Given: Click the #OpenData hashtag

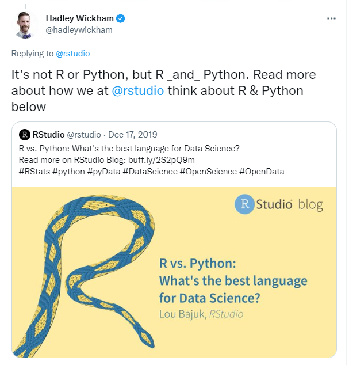Looking at the screenshot, I should (x=262, y=171).
